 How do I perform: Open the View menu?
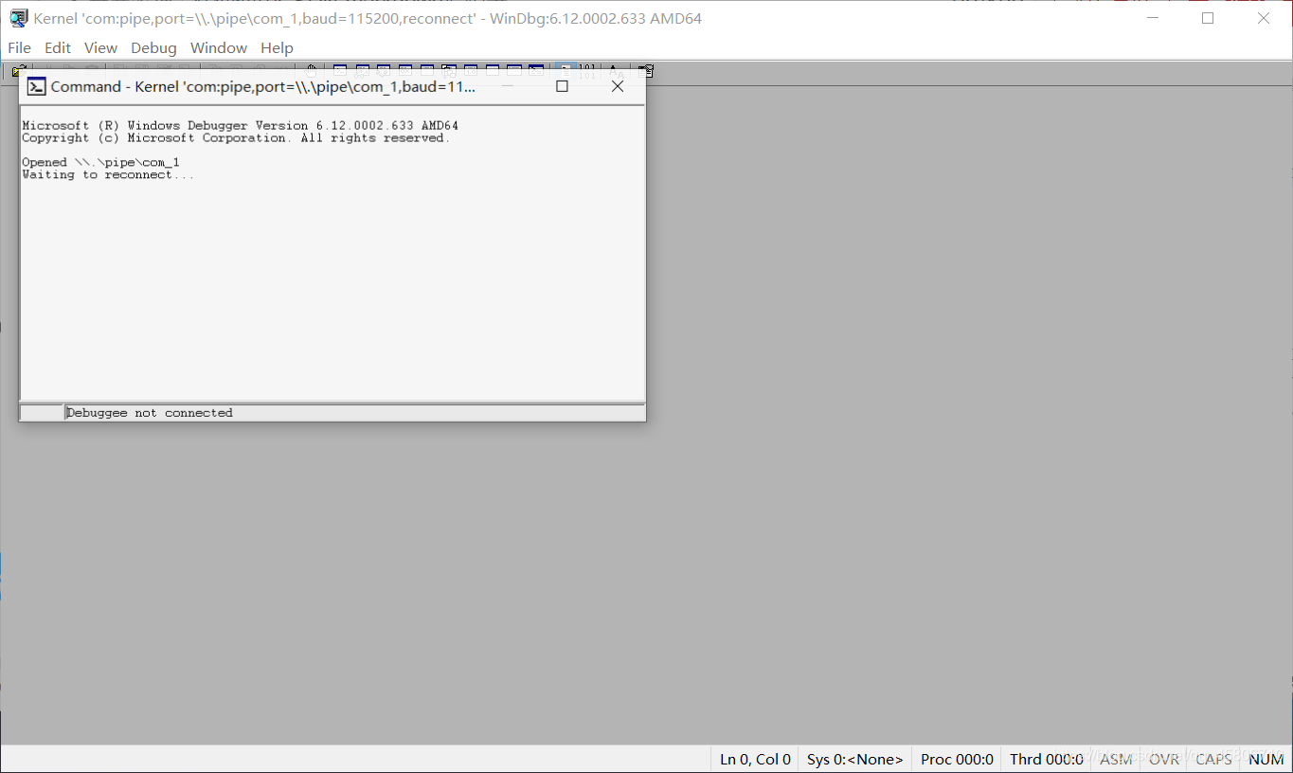(100, 47)
